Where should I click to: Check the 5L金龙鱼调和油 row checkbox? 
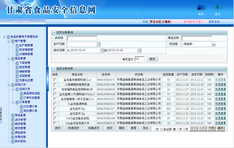[x=55, y=104]
